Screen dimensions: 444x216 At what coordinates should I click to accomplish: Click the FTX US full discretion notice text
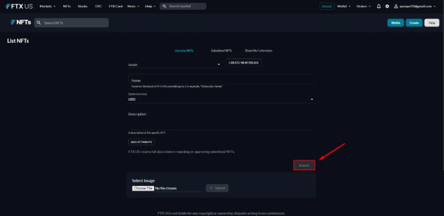[x=181, y=152]
